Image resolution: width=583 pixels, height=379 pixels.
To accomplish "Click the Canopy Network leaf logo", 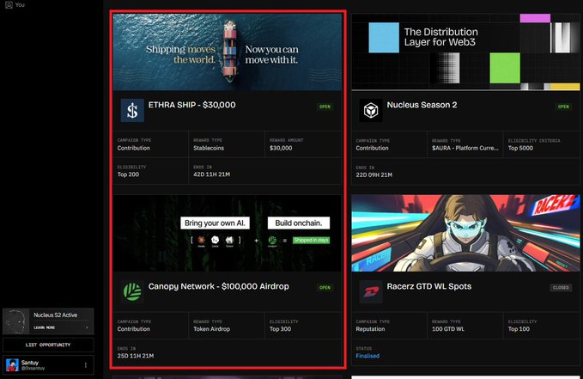I will 132,291.
